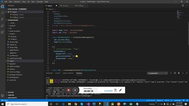The height and width of the screenshot is (106, 189).
Task: Open Cortana circle on taskbar
Action: tap(51, 104)
